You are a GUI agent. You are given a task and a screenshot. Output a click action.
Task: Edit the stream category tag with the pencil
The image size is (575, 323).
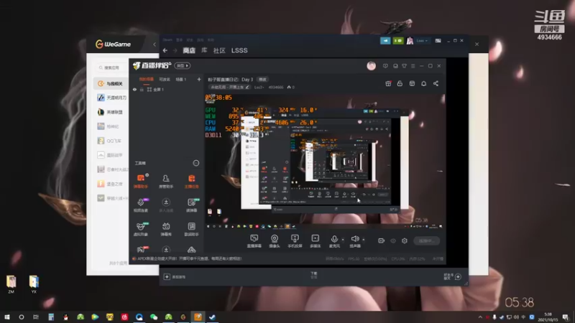[247, 87]
